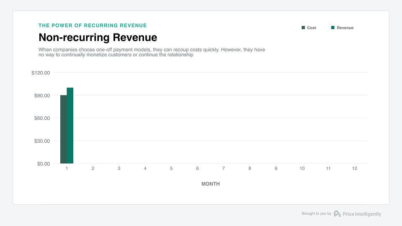Click the $60.00 y-axis label
402x226 pixels.
41,118
